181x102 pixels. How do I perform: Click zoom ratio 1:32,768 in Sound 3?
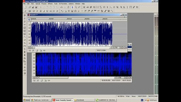[x=115, y=48]
